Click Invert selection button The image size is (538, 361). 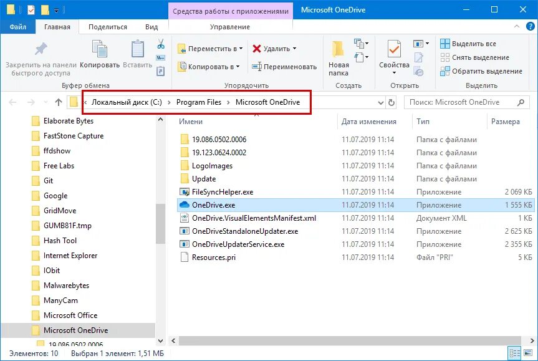(481, 71)
